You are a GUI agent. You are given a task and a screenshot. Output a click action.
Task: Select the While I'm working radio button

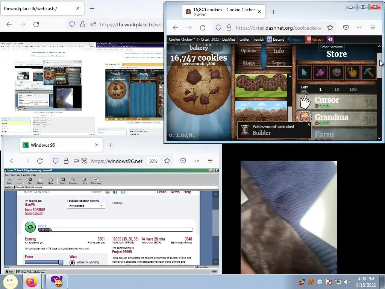(x=72, y=262)
